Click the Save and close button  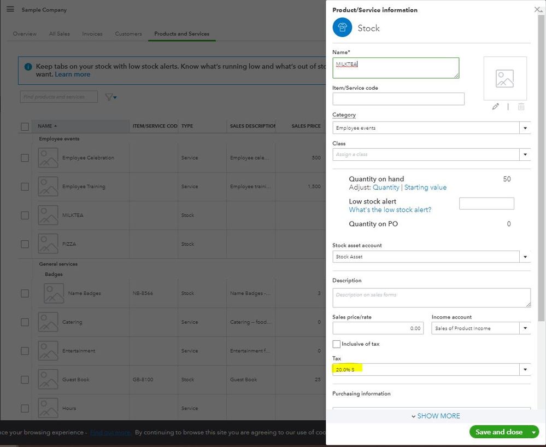499,432
